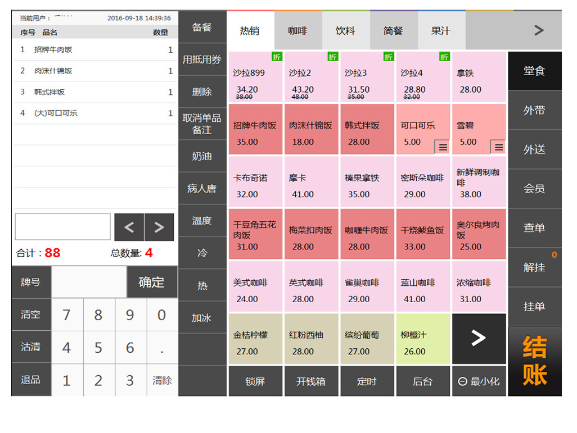The image size is (577, 433).
Task: Confirm entry with 确定 button
Action: (x=151, y=282)
